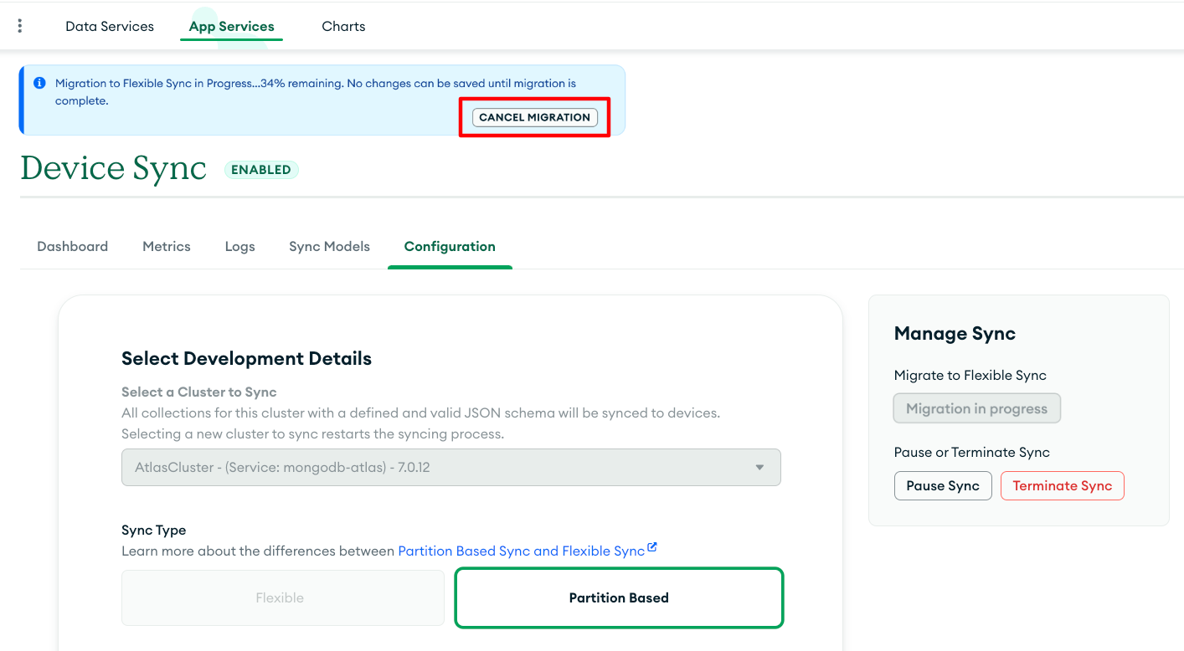Expand the AtlasCluster selection dropdown
This screenshot has width=1184, height=651.
451,468
